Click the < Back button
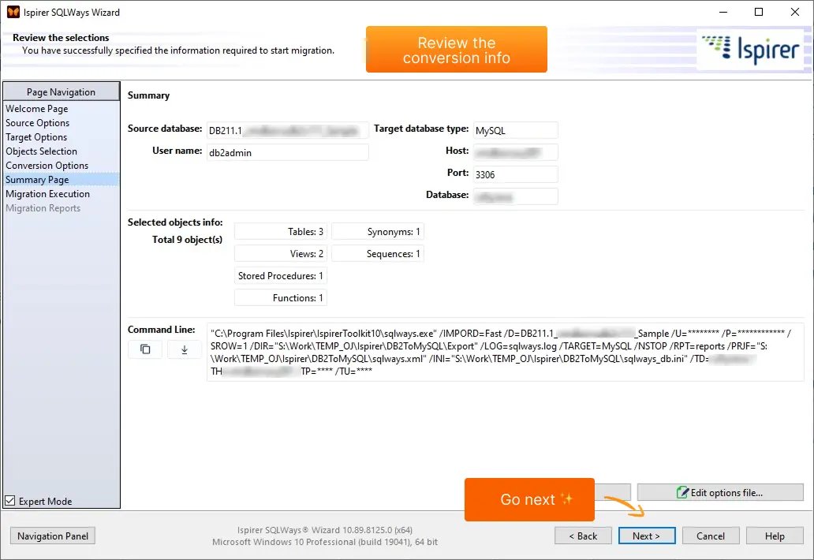Viewport: 814px width, 560px height. coord(583,536)
